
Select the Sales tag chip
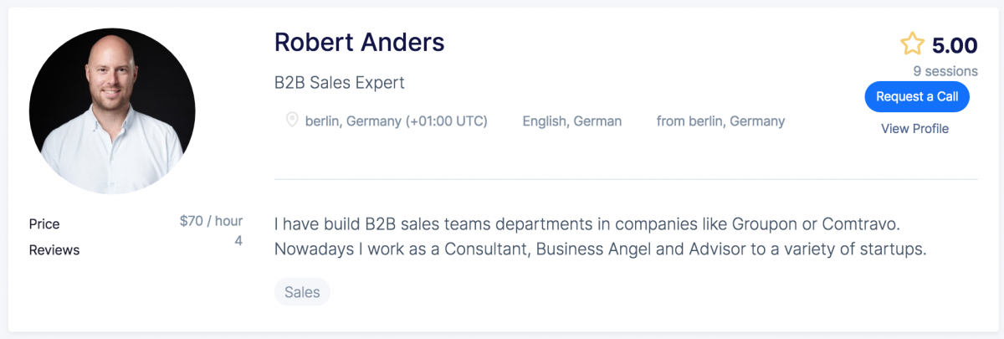click(x=302, y=292)
